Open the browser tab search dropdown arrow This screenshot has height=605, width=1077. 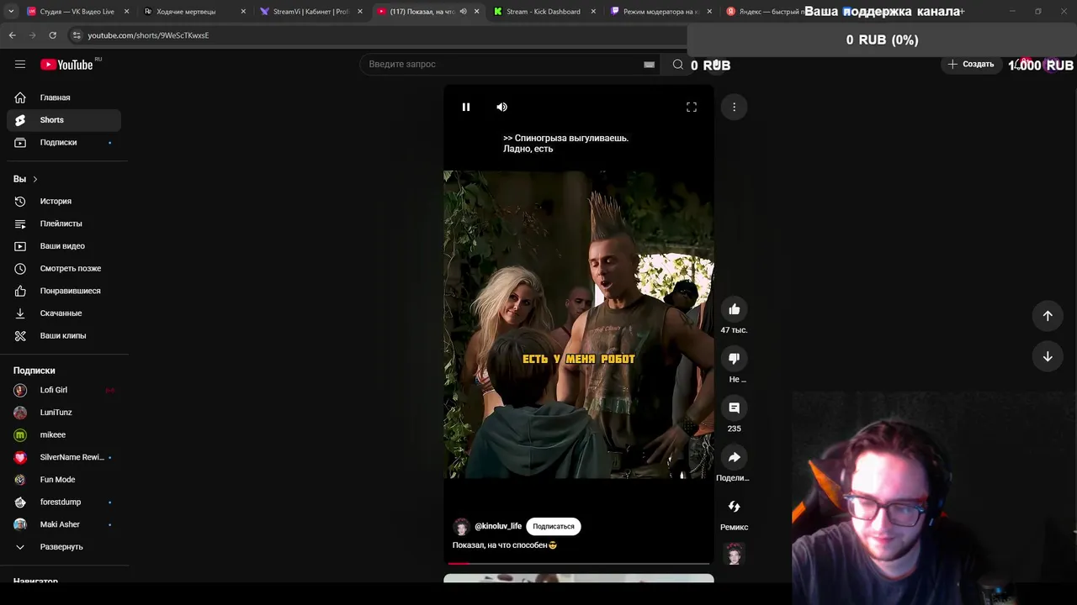(11, 12)
